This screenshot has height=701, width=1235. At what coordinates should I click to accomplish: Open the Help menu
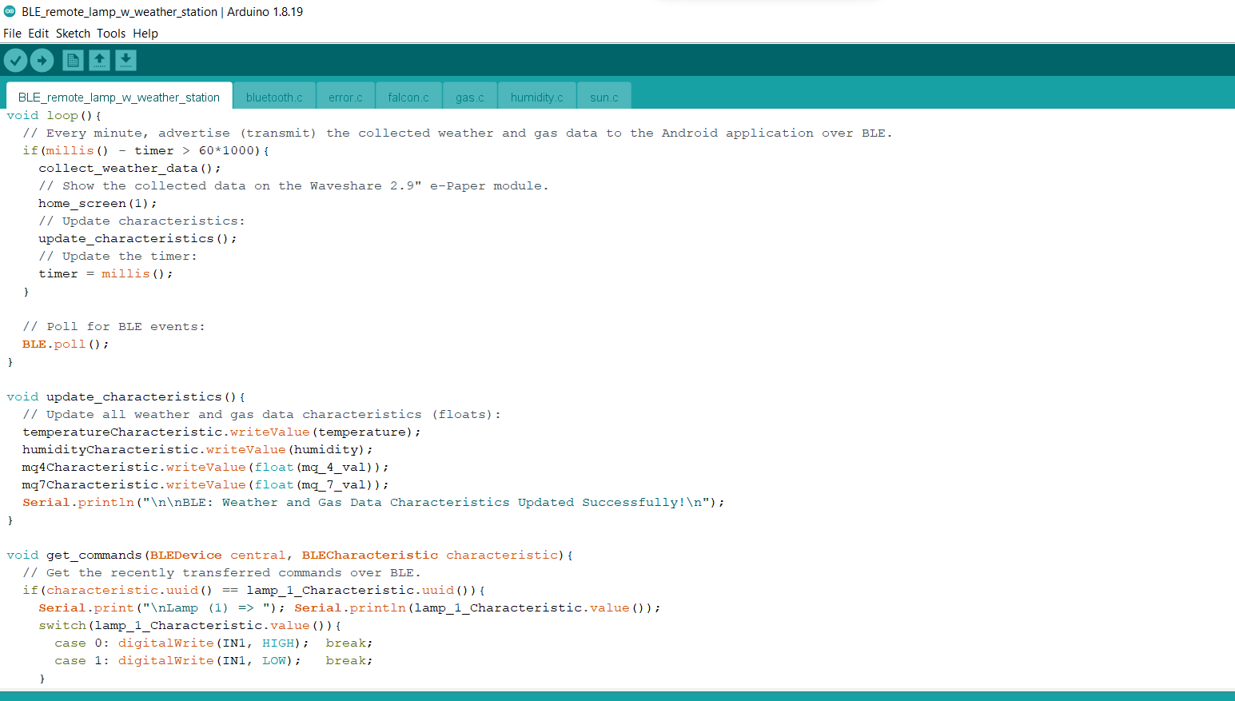point(145,33)
